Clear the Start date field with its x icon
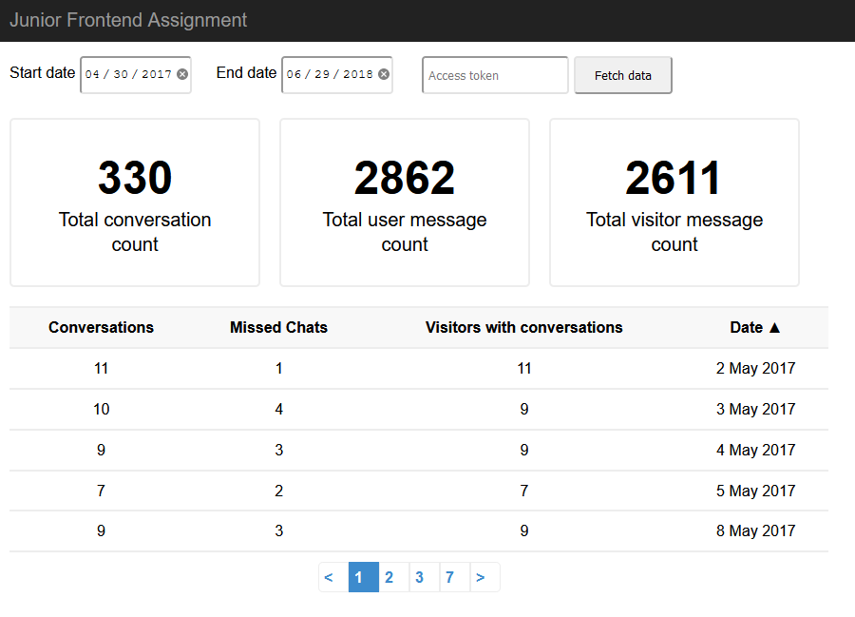The image size is (855, 617). pos(182,74)
